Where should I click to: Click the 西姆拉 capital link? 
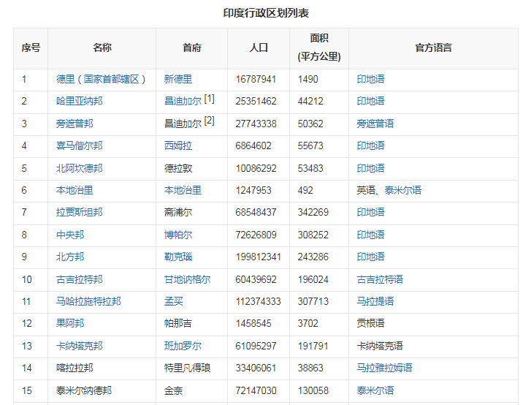click(178, 146)
